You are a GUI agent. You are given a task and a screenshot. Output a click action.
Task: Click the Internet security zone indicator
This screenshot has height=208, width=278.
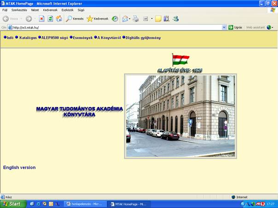[239, 197]
